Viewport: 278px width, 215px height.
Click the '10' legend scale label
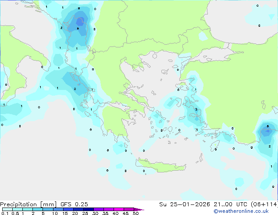(x=55, y=213)
